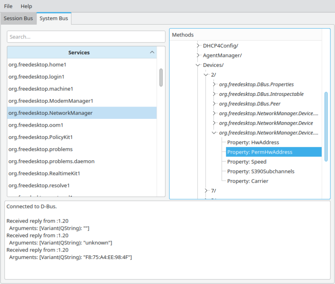Expand the DHCP4Config/ tree node

(x=199, y=45)
